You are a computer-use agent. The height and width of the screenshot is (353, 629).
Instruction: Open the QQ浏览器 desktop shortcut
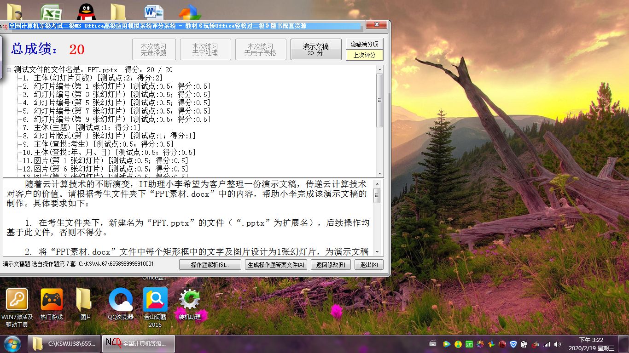120,300
